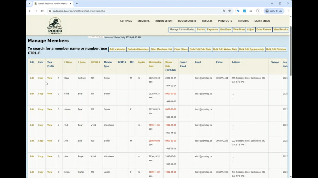Open a new browser tab
This screenshot has width=318, height=178.
tap(77, 3)
